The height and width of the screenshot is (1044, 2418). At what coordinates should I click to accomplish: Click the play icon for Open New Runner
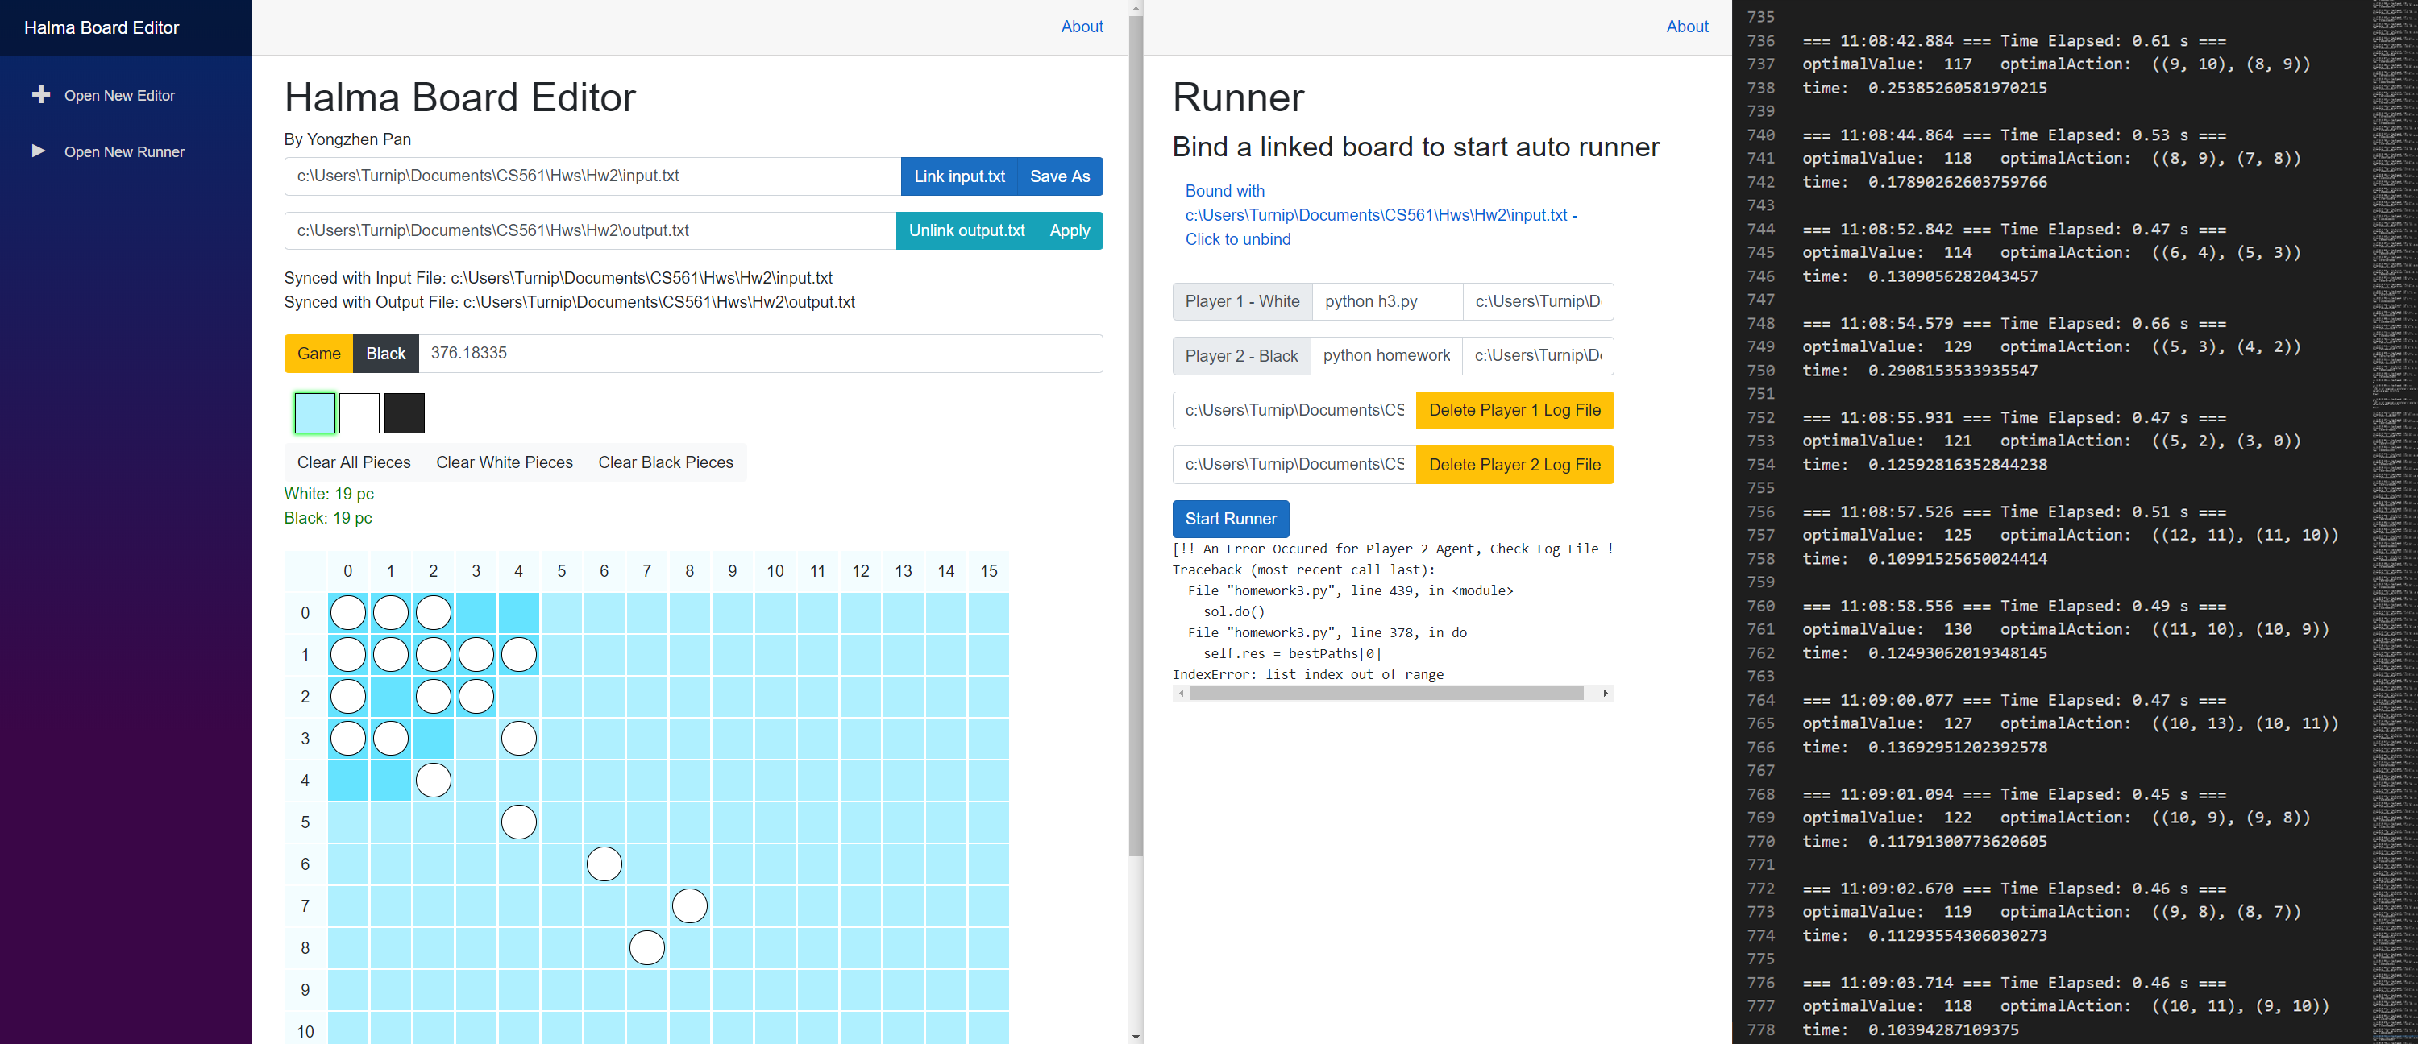pos(39,151)
